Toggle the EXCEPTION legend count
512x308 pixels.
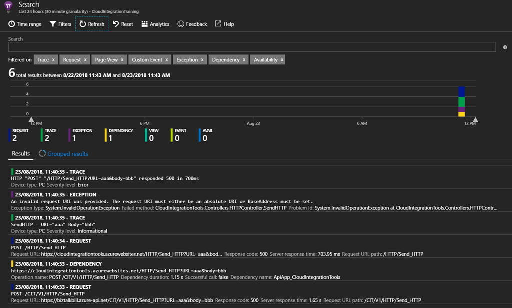(81, 135)
